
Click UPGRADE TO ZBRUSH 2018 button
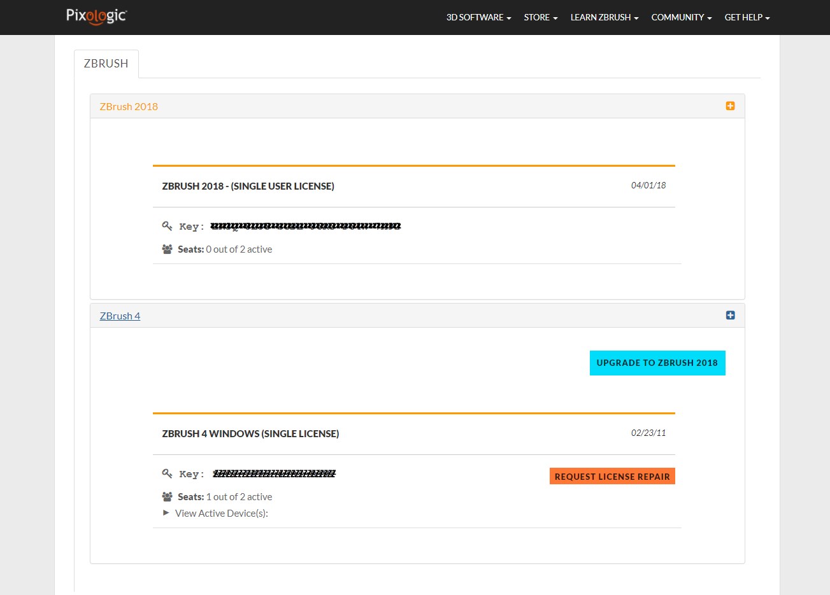pyautogui.click(x=657, y=363)
